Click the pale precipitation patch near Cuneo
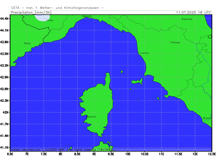The height and width of the screenshot is (166, 222). [x=42, y=18]
